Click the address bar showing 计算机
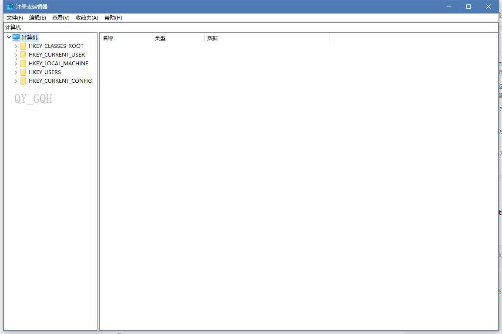Viewport: 502px width, 334px height. 251,27
